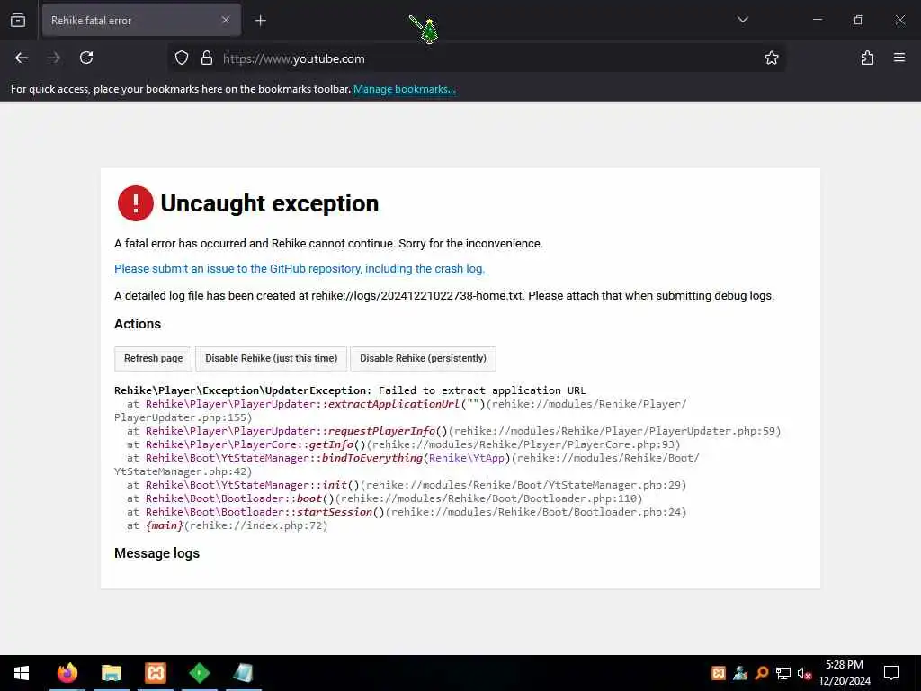Click the Bootloader::startSession() stack line
Image resolution: width=921 pixels, height=691 pixels.
407,512
